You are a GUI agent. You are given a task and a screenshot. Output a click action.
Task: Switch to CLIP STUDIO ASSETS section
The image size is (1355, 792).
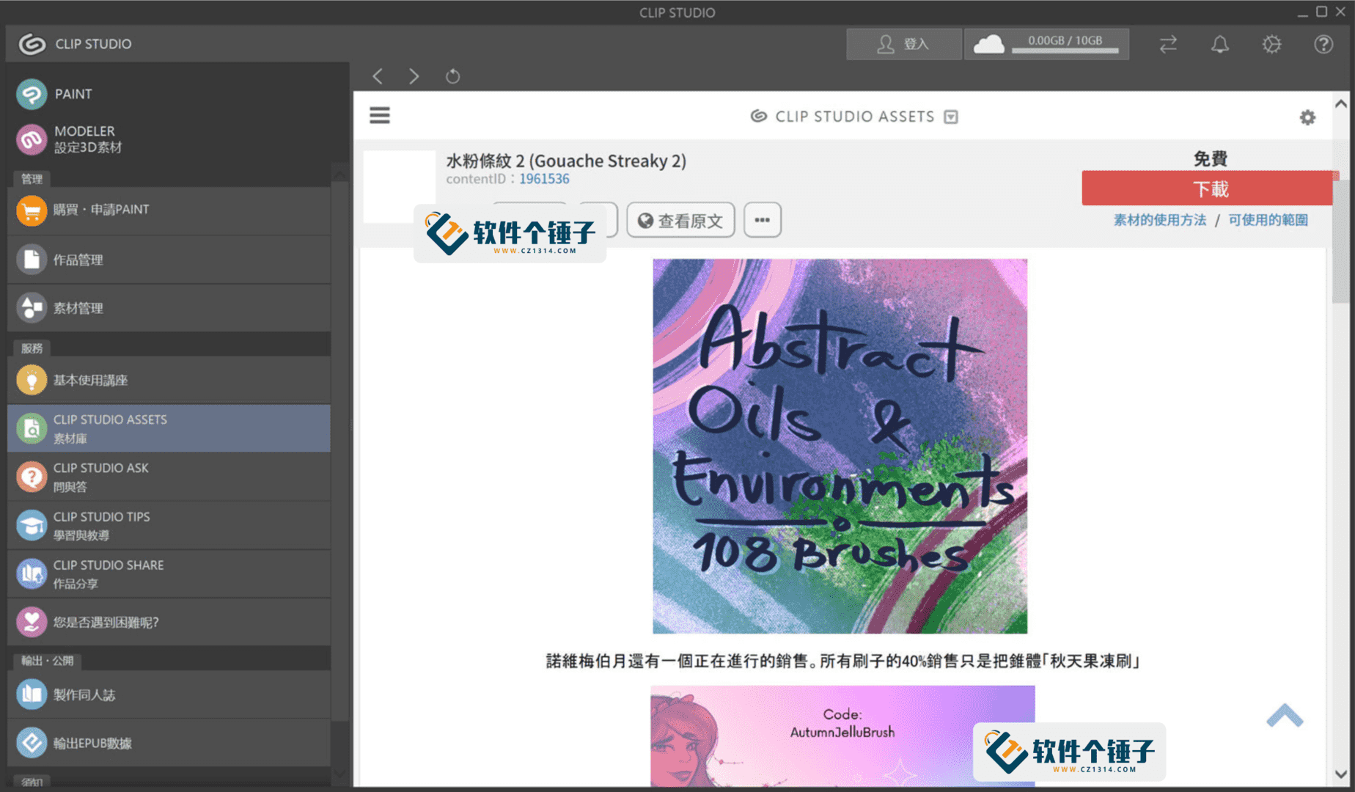coord(110,428)
